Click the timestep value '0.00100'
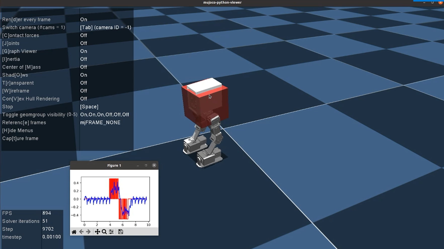The width and height of the screenshot is (444, 249). click(x=52, y=237)
